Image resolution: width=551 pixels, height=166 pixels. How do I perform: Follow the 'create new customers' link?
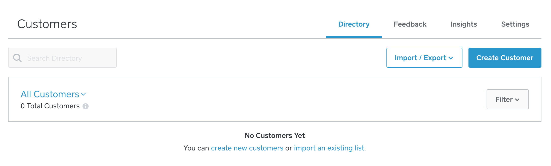pos(247,148)
